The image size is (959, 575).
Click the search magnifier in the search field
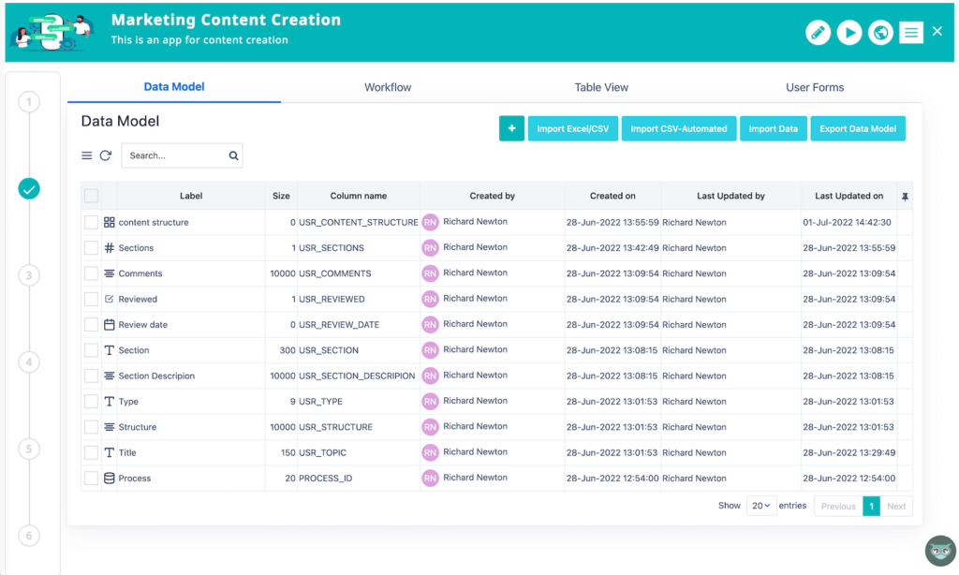pyautogui.click(x=232, y=155)
